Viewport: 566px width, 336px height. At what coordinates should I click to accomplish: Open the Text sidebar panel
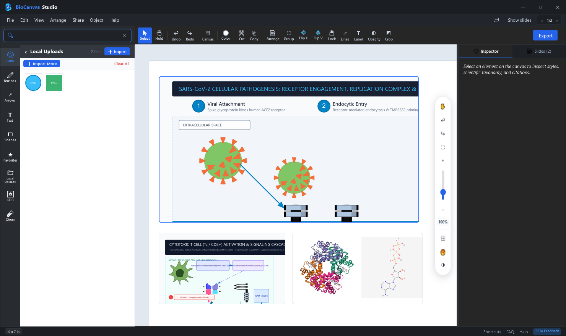coord(10,117)
